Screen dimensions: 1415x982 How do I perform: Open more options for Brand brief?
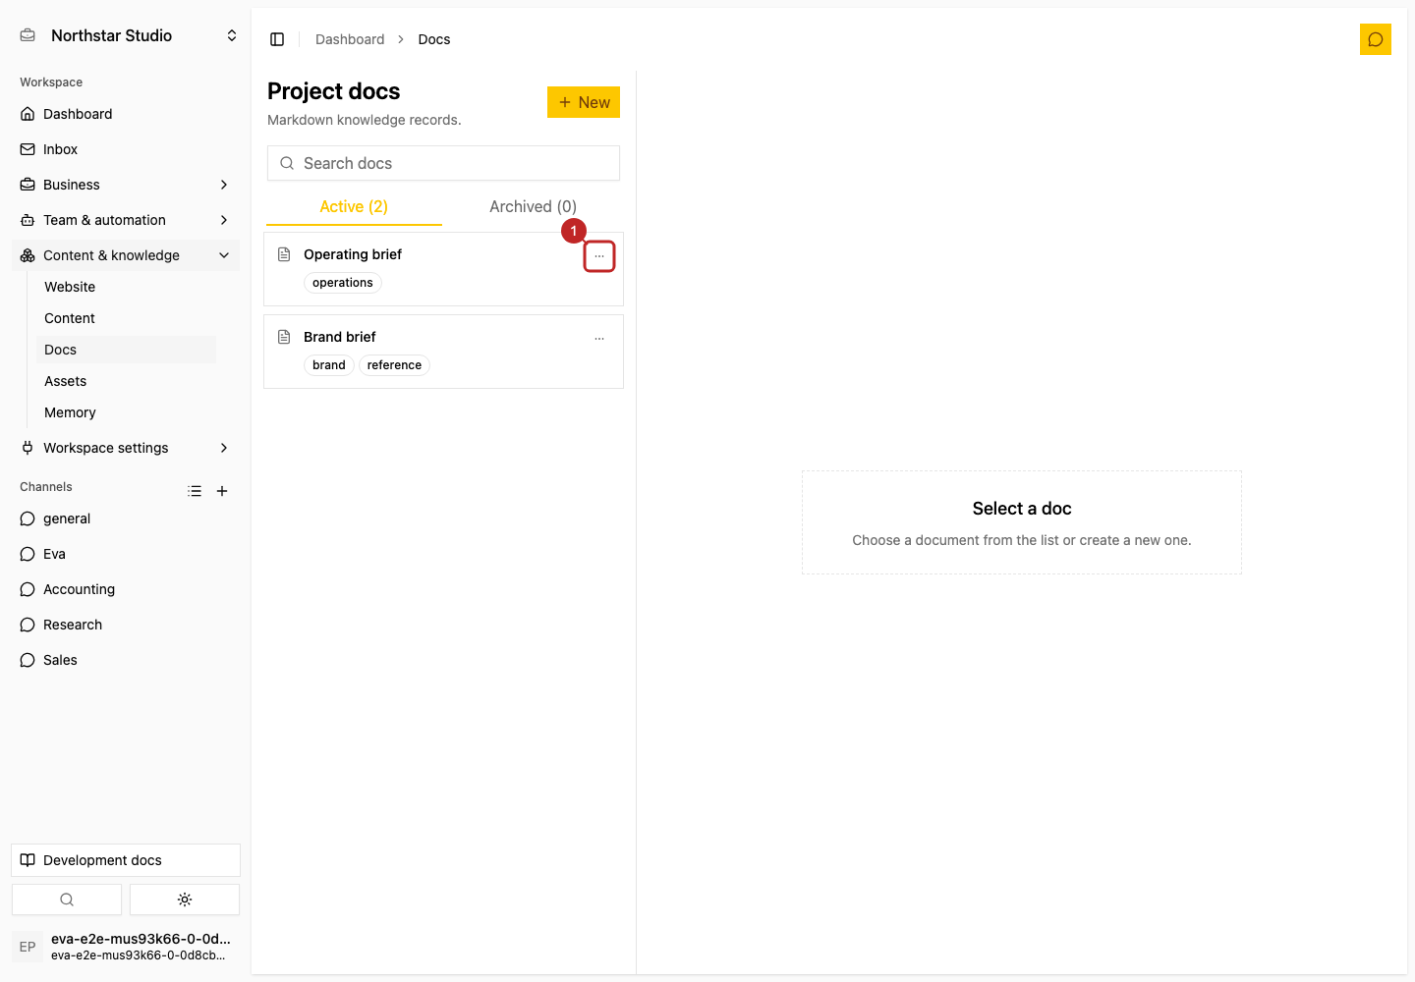599,339
